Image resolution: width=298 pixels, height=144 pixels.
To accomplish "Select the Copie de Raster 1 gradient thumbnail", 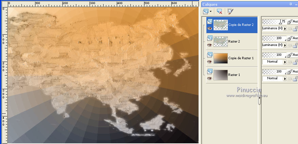I will tap(221, 58).
